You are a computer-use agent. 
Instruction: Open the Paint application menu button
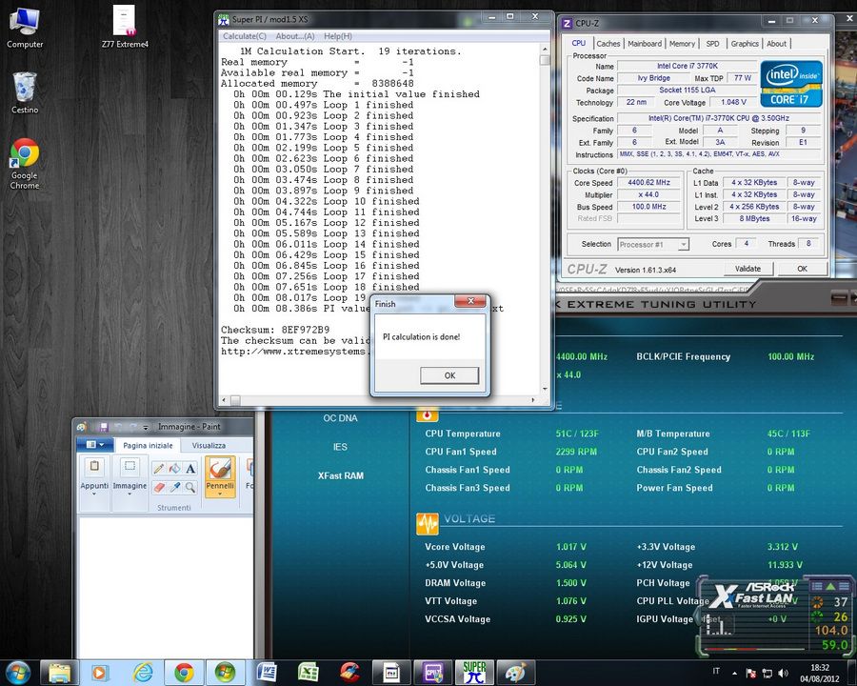click(95, 445)
